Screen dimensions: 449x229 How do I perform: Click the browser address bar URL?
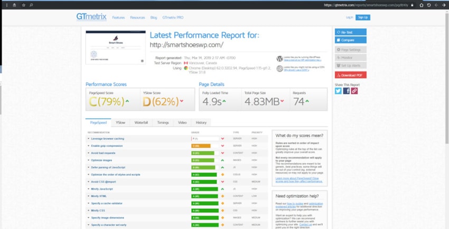pos(366,5)
